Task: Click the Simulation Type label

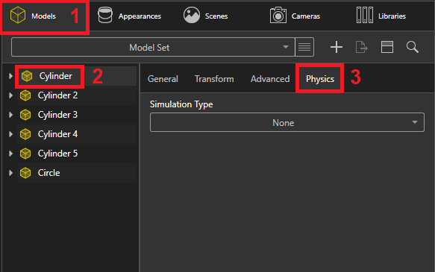Action: point(181,104)
